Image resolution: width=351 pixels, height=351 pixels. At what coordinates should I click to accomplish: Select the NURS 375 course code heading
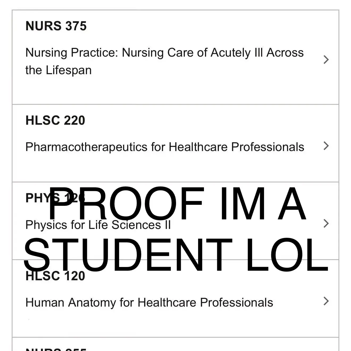(x=56, y=26)
